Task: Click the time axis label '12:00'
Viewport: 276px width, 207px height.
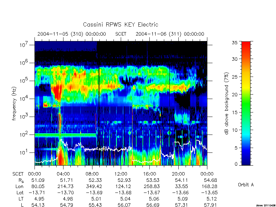Action: pyautogui.click(x=120, y=174)
